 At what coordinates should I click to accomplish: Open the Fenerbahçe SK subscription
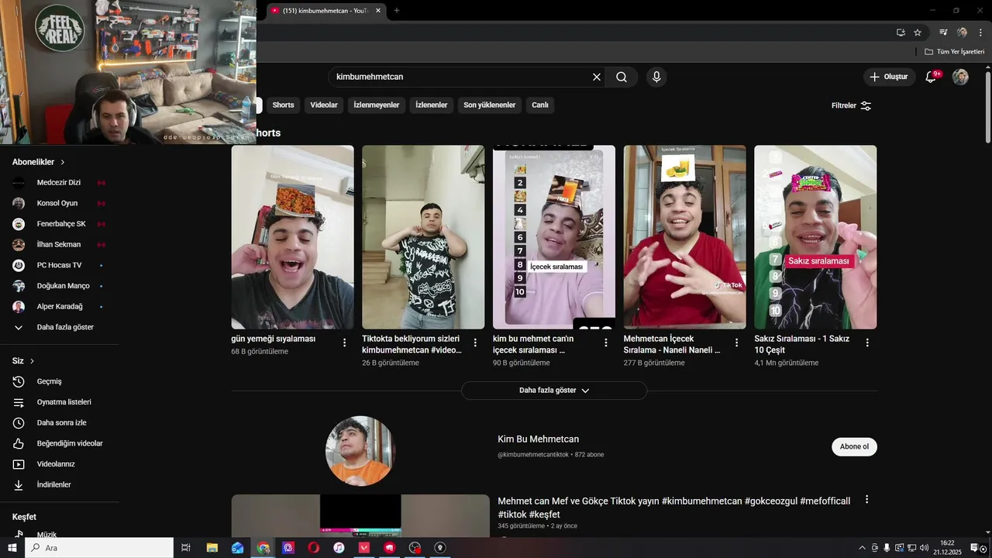(x=60, y=224)
